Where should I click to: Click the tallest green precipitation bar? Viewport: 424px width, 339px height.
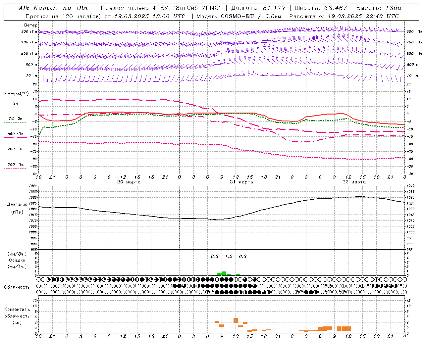click(x=224, y=273)
